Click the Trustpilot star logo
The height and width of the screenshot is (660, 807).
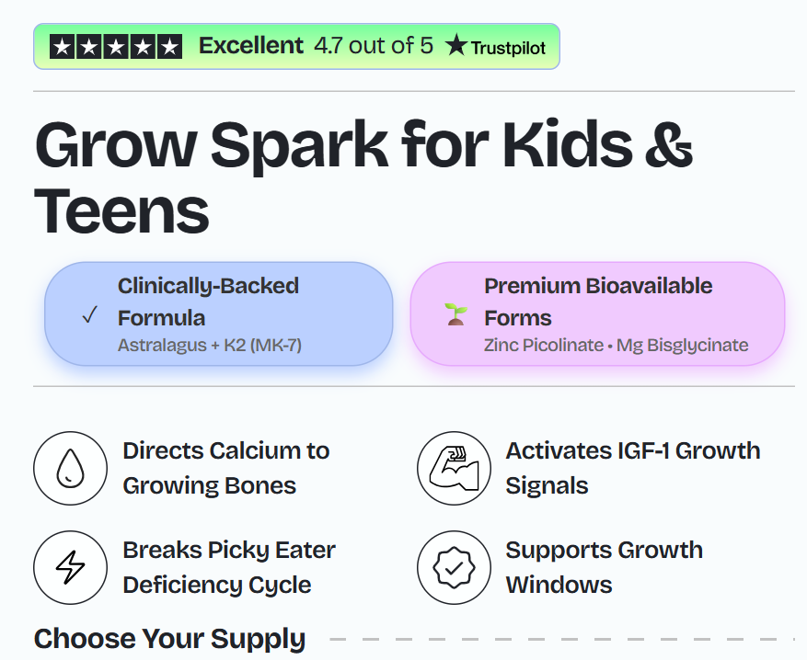click(x=456, y=46)
